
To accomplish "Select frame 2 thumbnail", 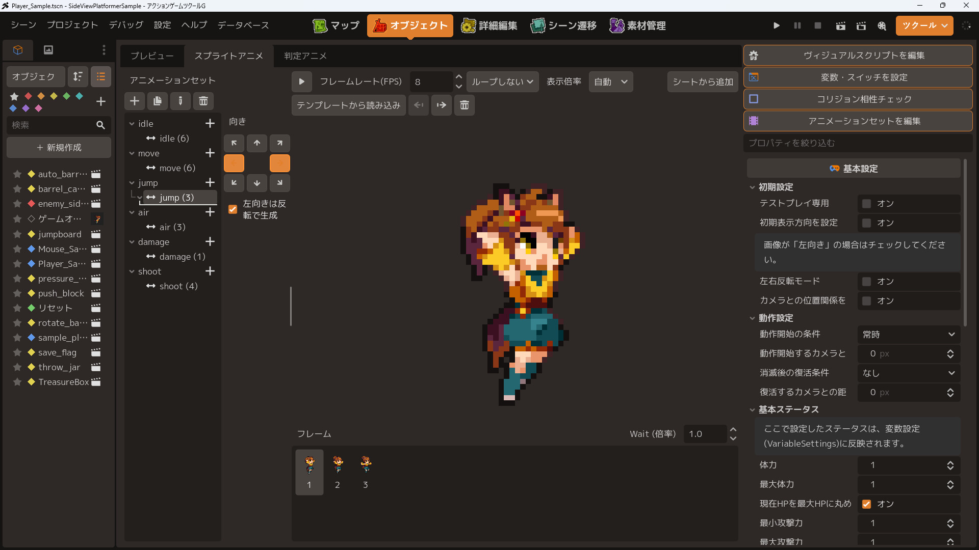I will 338,472.
